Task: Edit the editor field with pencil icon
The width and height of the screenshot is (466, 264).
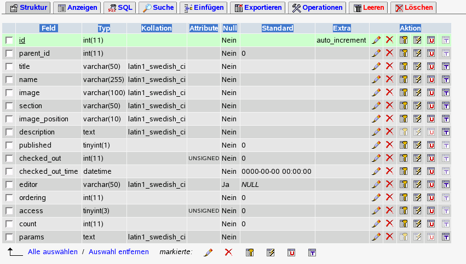Action: 376,184
